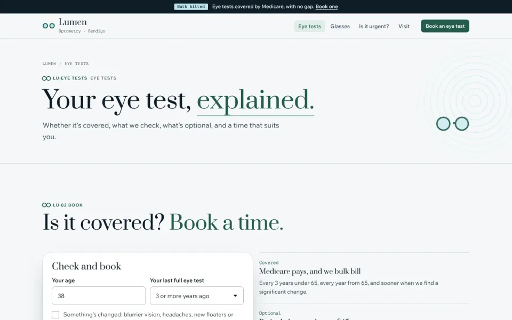Click the Bulk billed badge

click(191, 6)
